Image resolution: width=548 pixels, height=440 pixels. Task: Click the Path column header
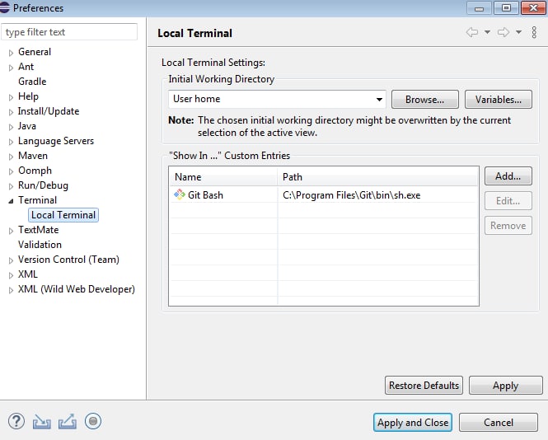point(377,177)
